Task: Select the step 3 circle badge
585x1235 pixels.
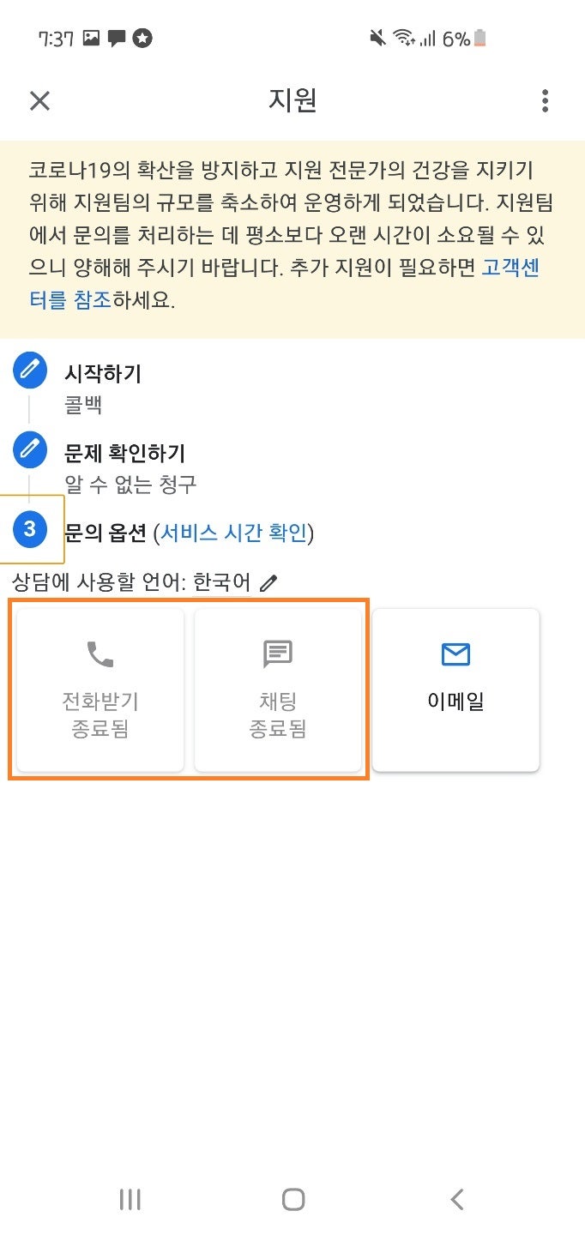Action: click(30, 529)
